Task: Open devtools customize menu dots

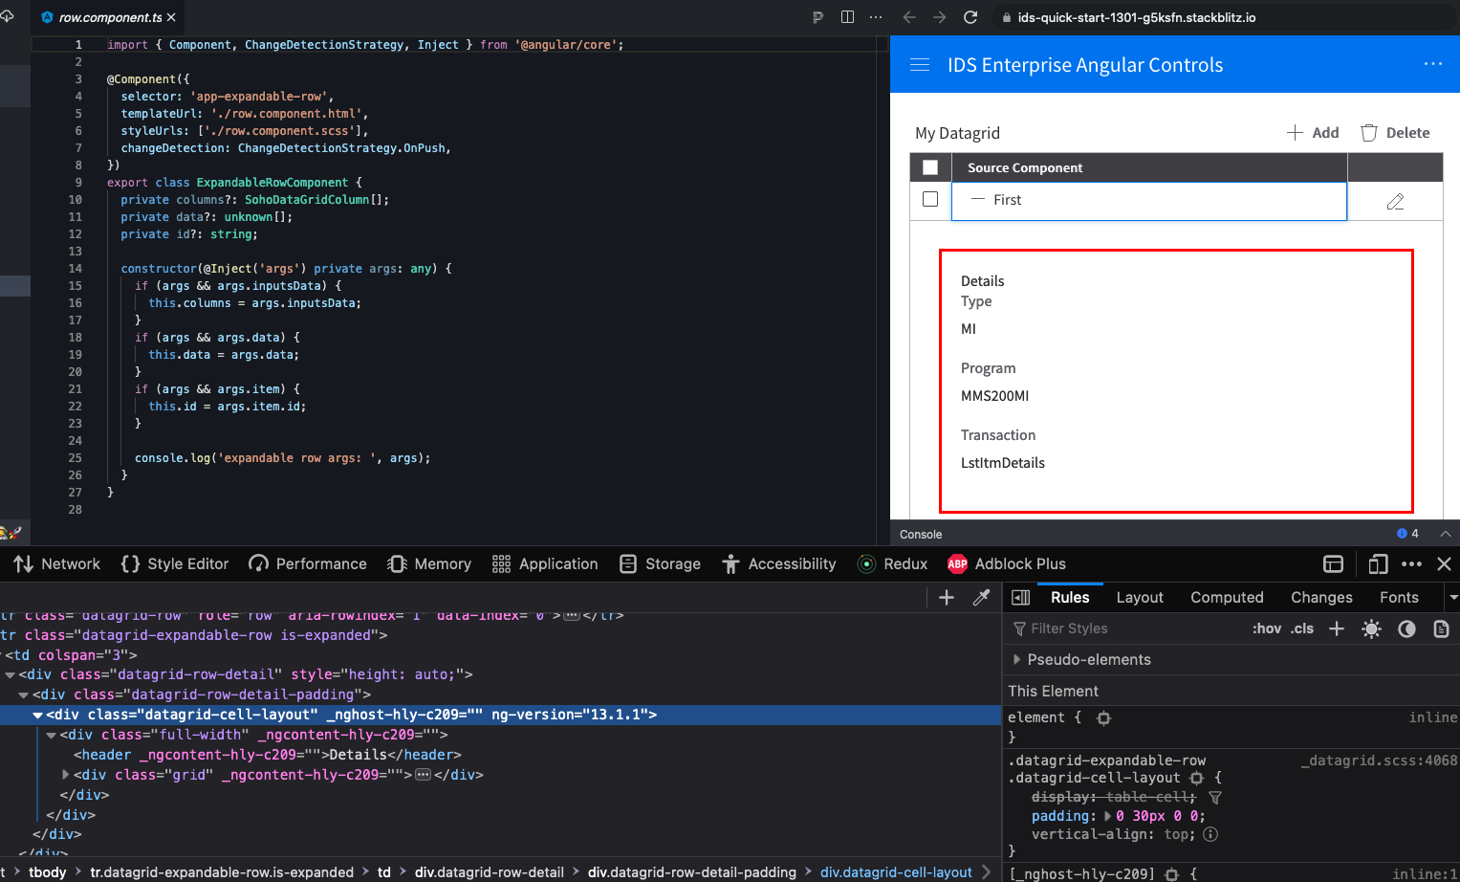Action: tap(1411, 564)
